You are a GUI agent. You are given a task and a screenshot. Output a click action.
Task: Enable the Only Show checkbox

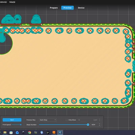coord(66,120)
